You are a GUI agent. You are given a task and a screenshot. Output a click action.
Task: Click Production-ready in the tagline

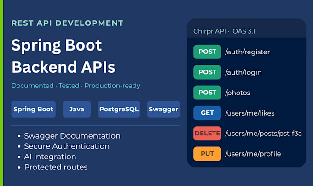pos(112,86)
